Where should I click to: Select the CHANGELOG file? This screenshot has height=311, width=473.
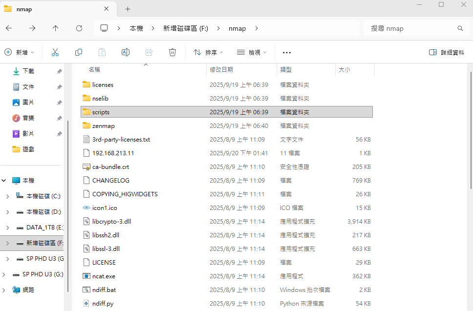point(111,181)
